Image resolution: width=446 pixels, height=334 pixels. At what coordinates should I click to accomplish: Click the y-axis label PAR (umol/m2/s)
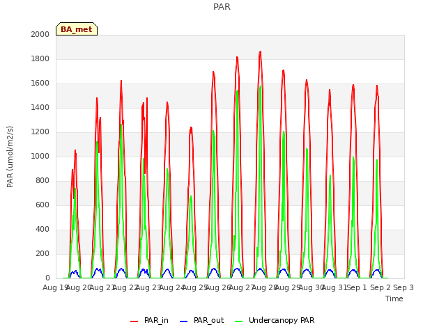point(10,157)
